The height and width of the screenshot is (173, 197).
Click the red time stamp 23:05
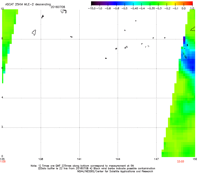[180, 162]
